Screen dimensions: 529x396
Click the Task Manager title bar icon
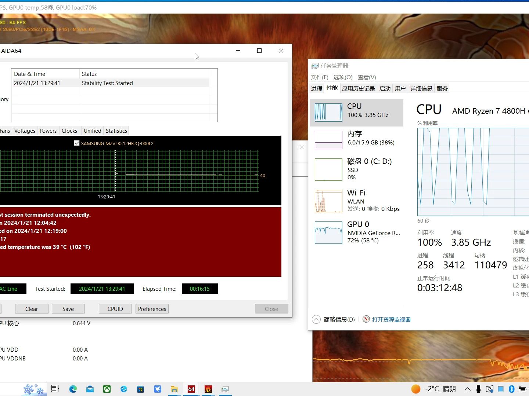point(315,66)
